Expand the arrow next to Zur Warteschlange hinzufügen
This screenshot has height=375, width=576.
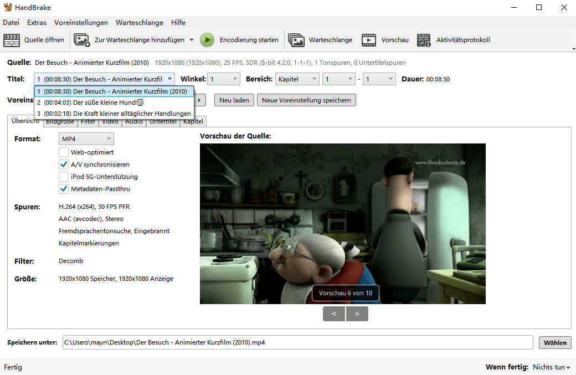[x=191, y=40]
